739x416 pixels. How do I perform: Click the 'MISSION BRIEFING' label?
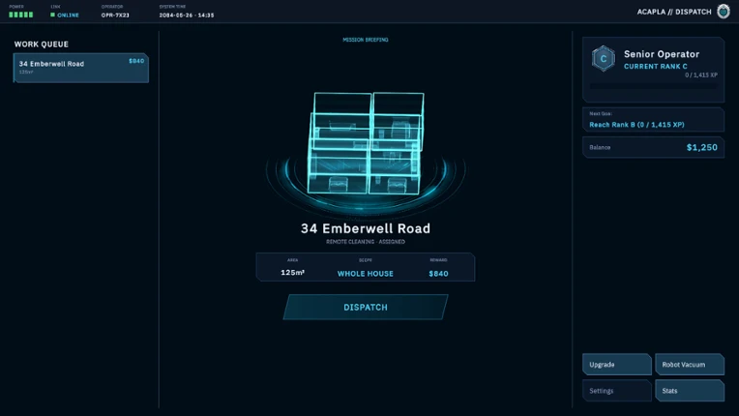(x=366, y=40)
